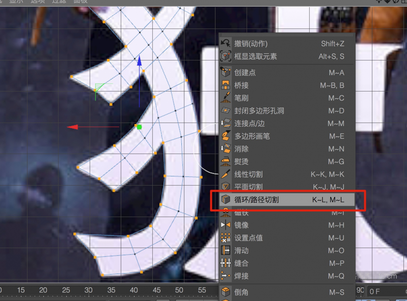407x301 pixels.
Task: Select the 缝合 stitch tool icon
Action: (x=225, y=263)
